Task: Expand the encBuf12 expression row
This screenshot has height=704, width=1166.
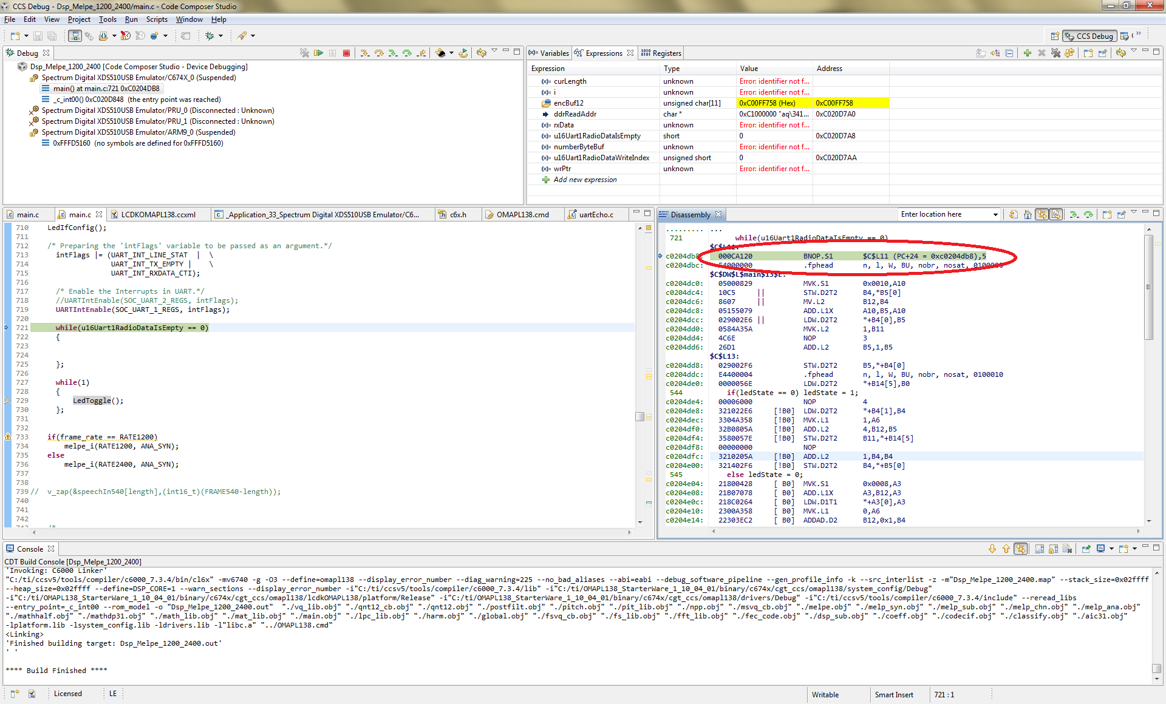Action: point(536,103)
